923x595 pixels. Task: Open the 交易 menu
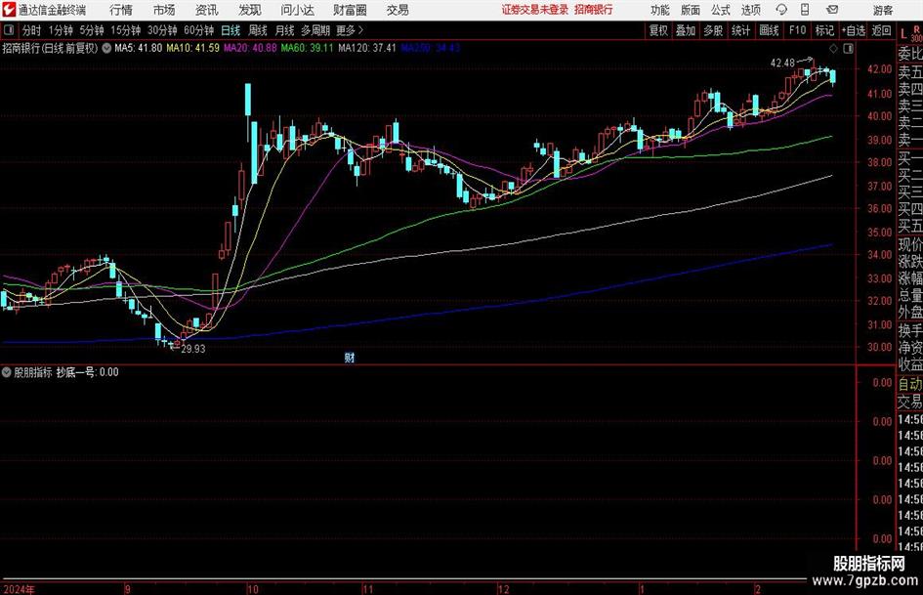point(398,10)
